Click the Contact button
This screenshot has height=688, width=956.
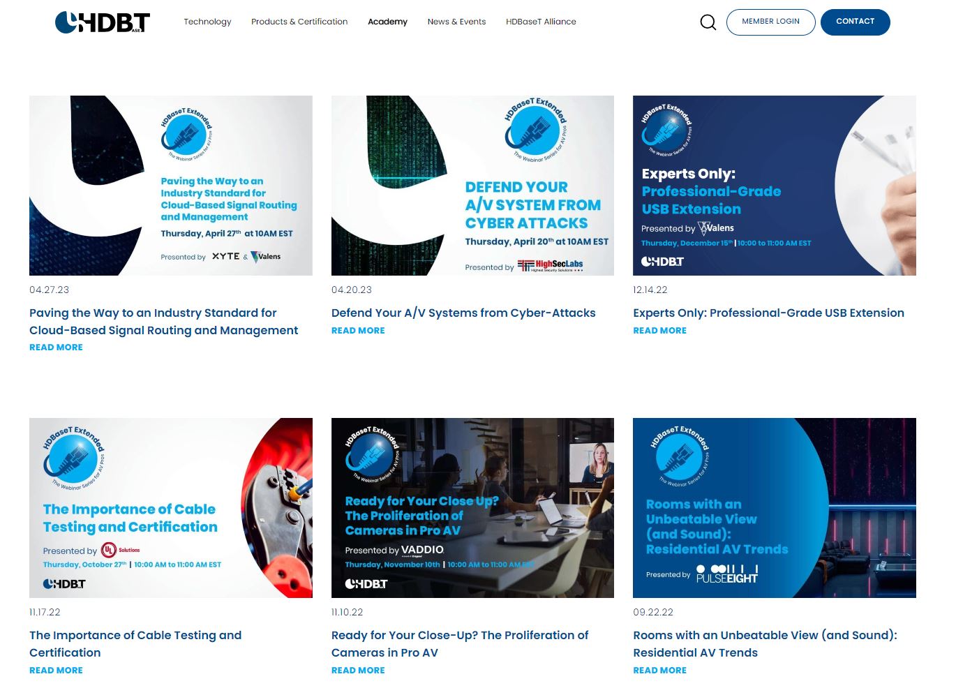(855, 22)
